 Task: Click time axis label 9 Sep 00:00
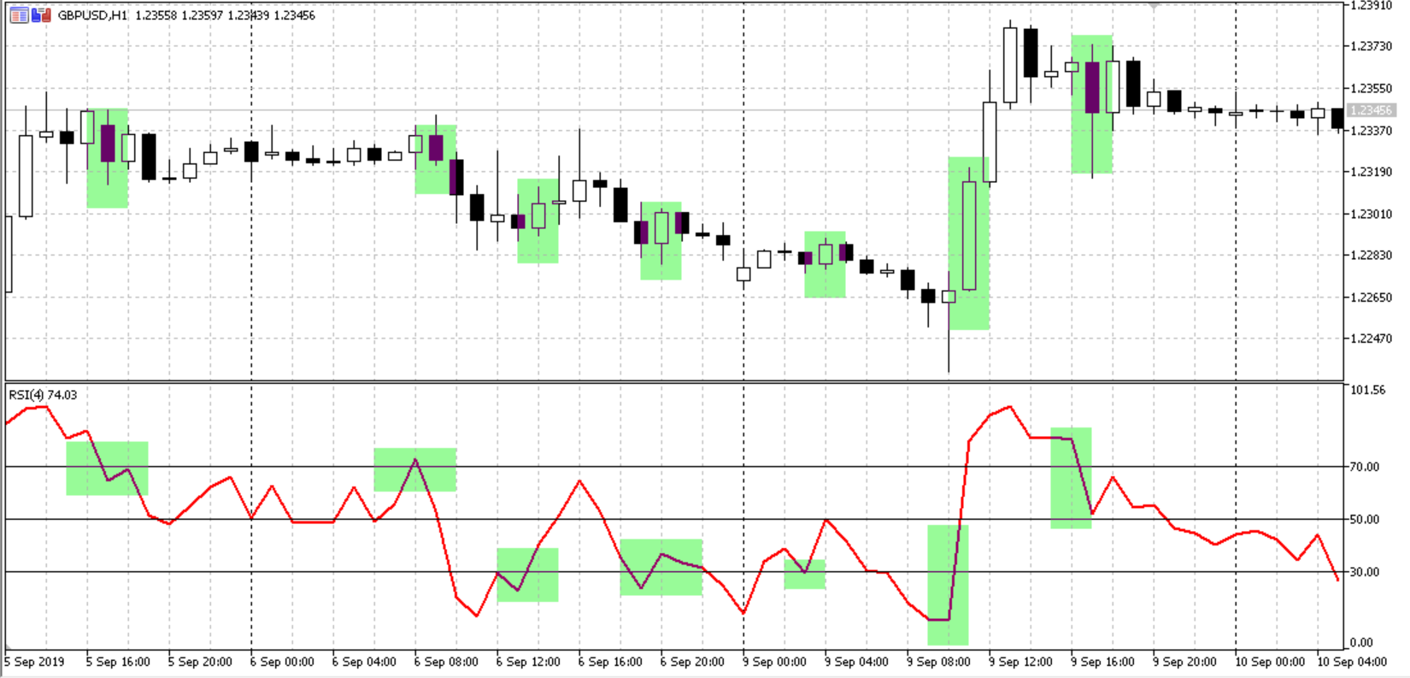pyautogui.click(x=774, y=662)
